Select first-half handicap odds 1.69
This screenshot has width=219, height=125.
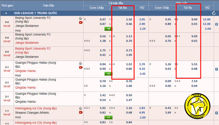[x=168, y=112]
